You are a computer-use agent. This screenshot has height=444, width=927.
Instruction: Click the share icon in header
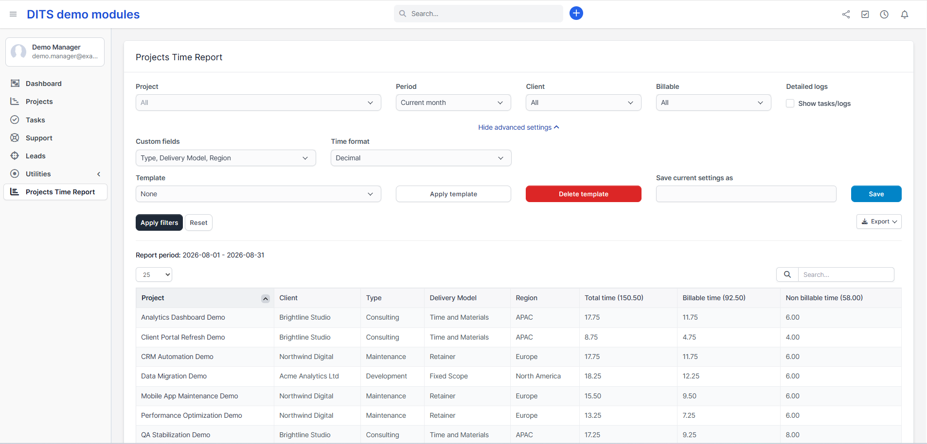click(846, 14)
